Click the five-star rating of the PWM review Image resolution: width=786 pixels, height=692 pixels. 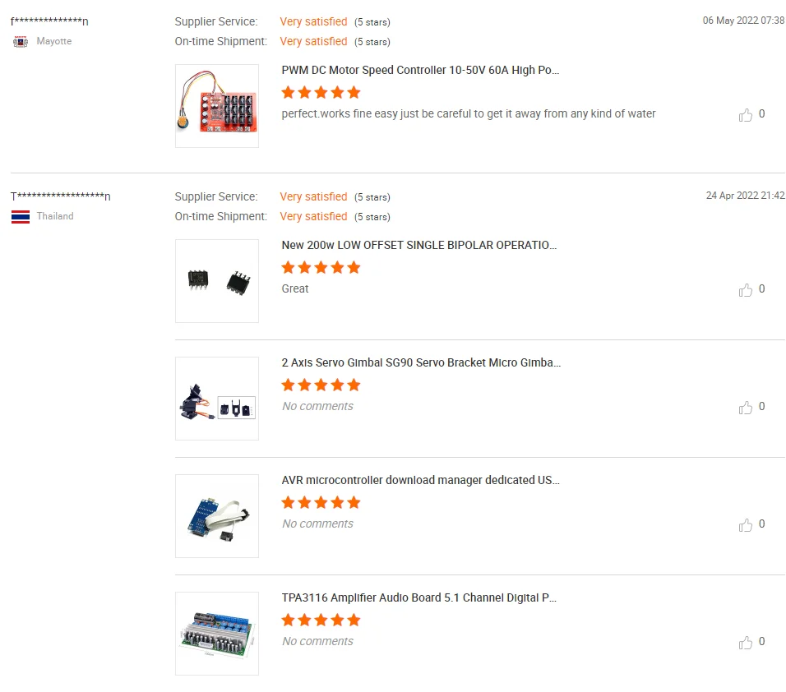click(x=321, y=92)
